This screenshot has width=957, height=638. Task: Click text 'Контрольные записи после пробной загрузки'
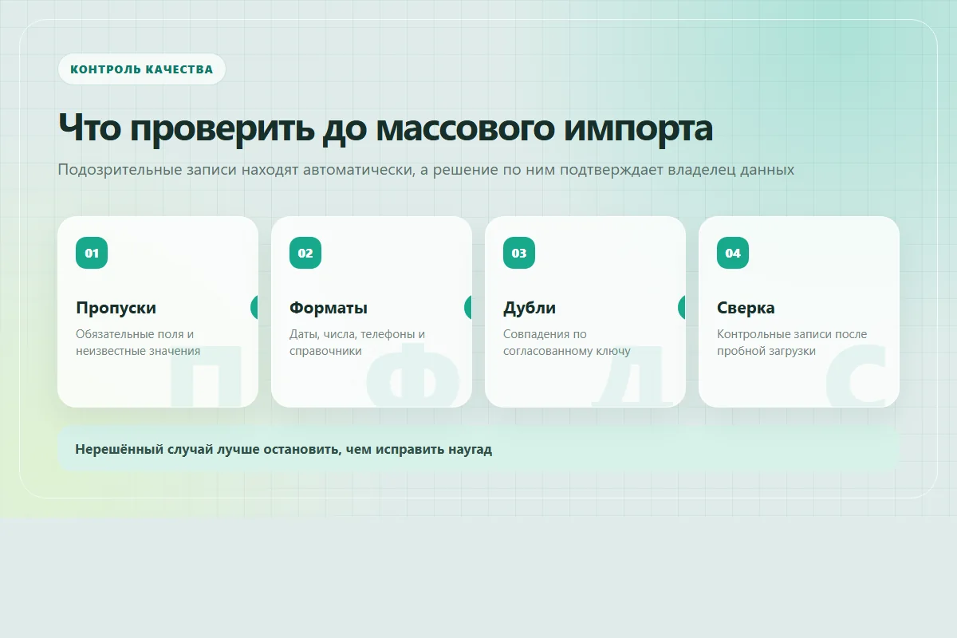pyautogui.click(x=792, y=342)
